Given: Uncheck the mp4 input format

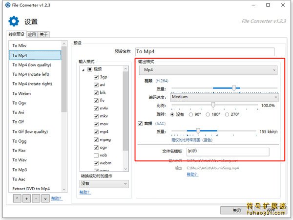Looking at the screenshot, I should [96, 132].
